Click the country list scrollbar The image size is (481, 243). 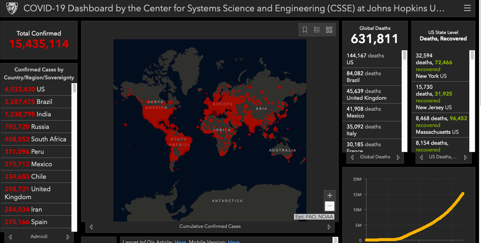(x=74, y=157)
